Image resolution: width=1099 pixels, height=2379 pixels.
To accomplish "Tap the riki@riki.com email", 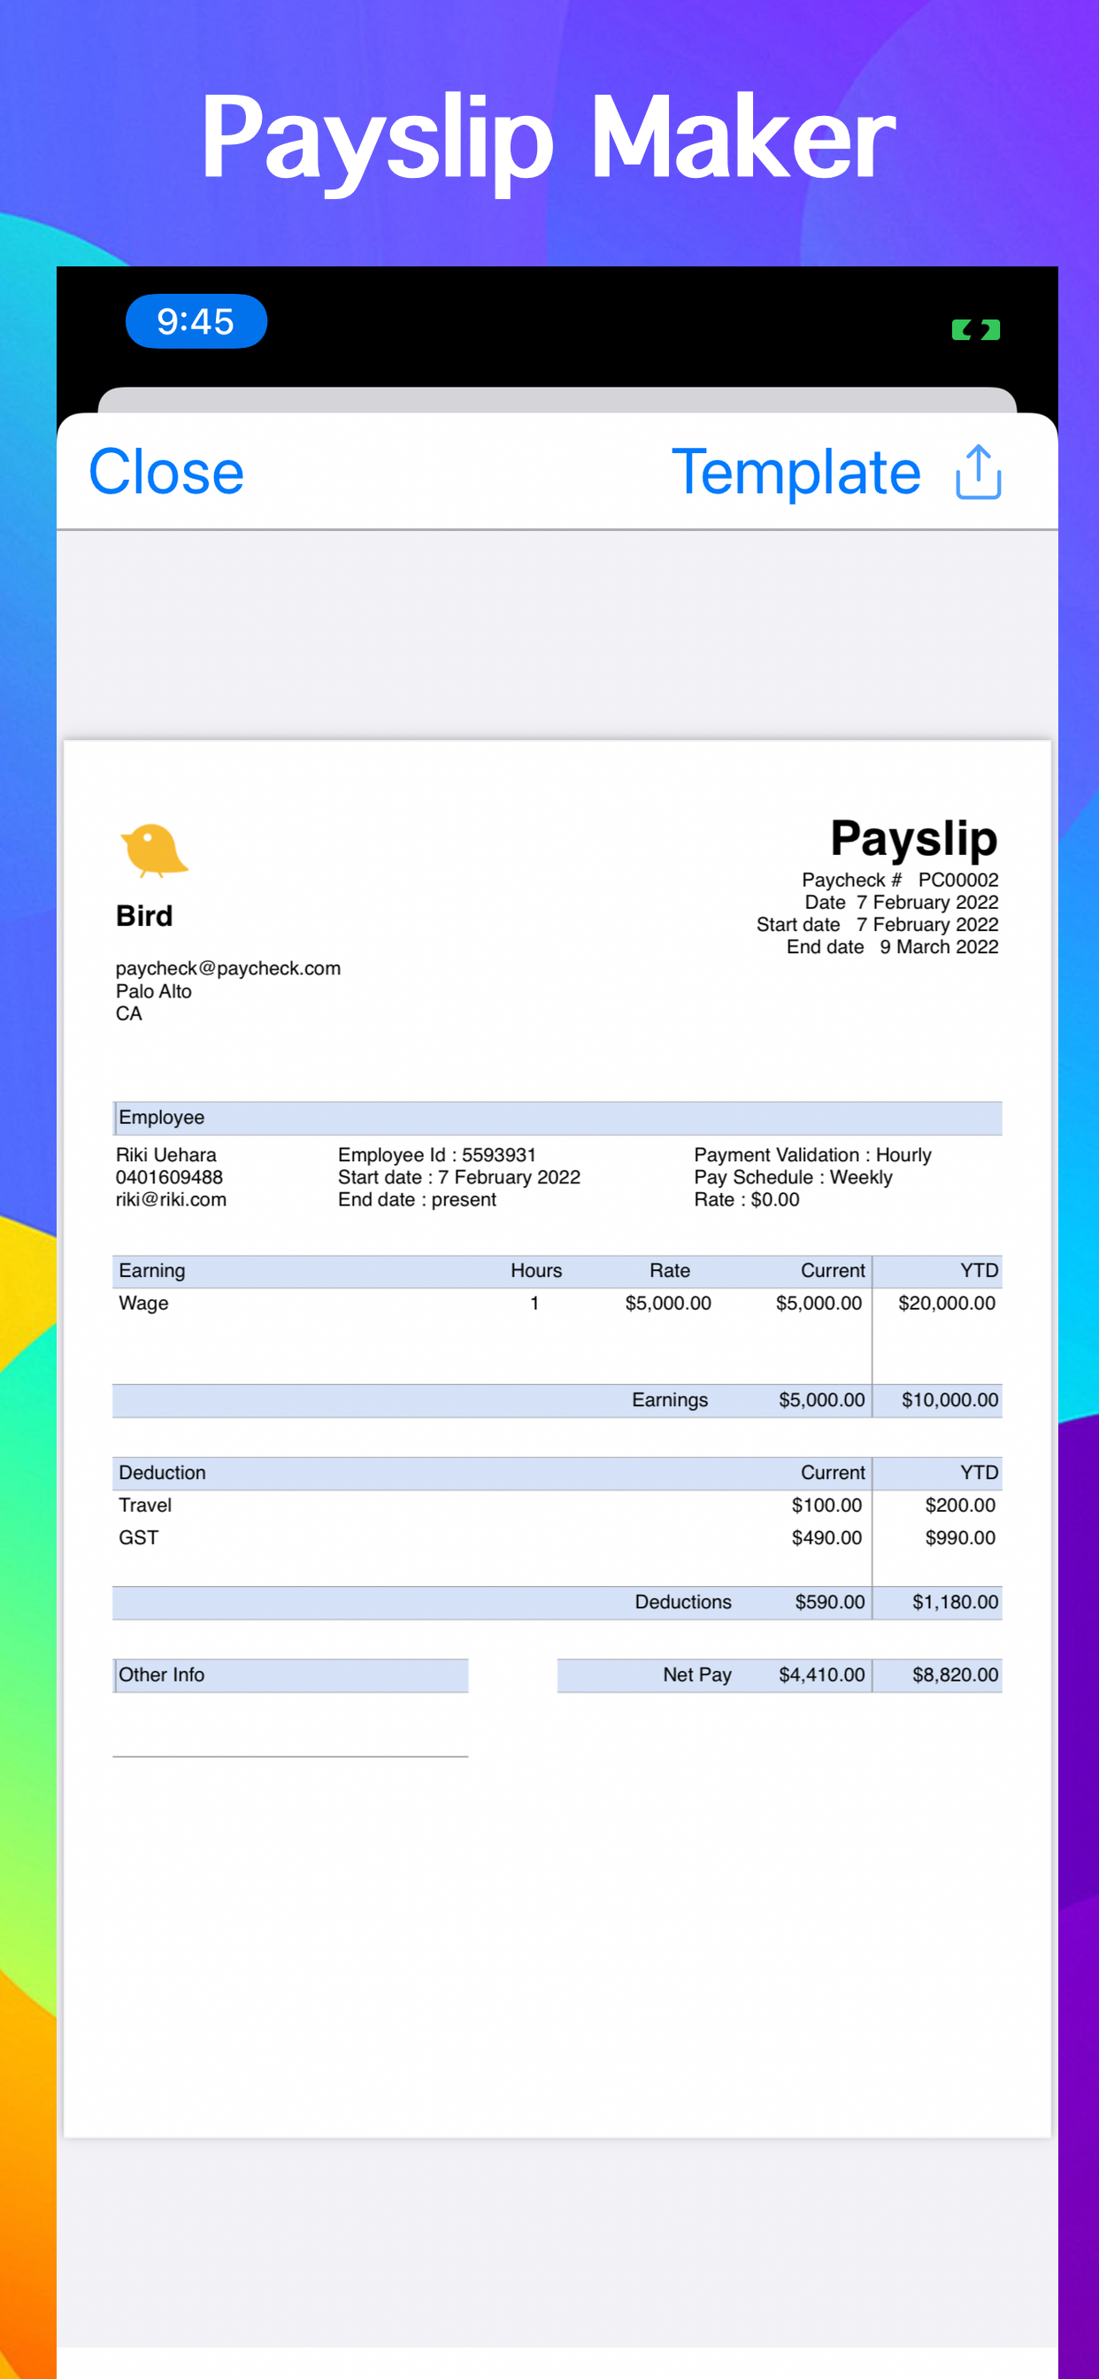I will click(x=171, y=1198).
